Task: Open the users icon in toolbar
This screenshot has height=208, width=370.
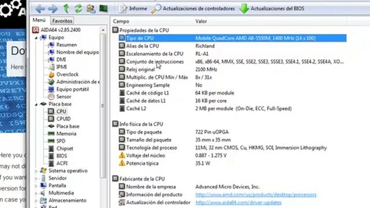Action: [x=91, y=9]
